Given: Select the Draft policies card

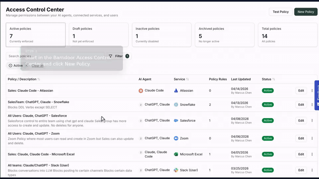Looking at the screenshot, I should 99,35.
